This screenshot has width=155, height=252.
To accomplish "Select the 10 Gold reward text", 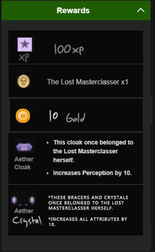I will click(67, 116).
